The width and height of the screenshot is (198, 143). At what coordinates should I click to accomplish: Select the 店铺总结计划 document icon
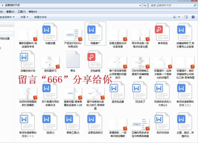pos(28,59)
